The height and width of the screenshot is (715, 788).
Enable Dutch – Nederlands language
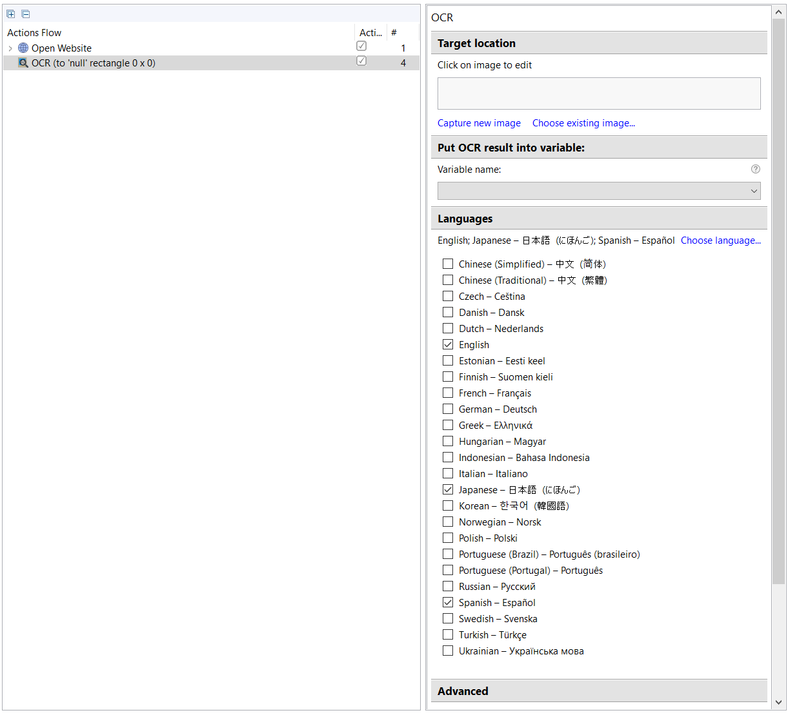[448, 328]
